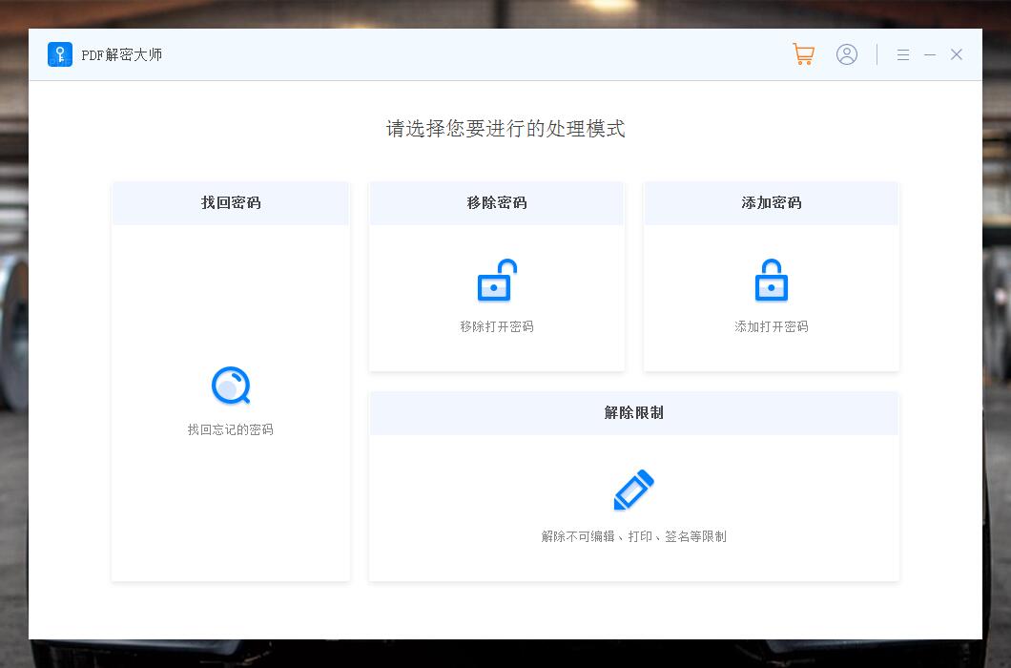1011x668 pixels.
Task: Open the user account icon
Action: pyautogui.click(x=847, y=54)
